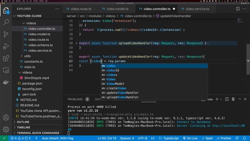The width and height of the screenshot is (250, 141).
Task: Click the Spell checker status item
Action: pos(207,138)
